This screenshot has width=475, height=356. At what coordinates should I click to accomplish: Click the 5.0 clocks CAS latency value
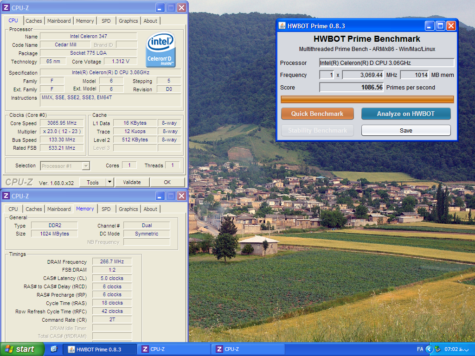(x=112, y=278)
